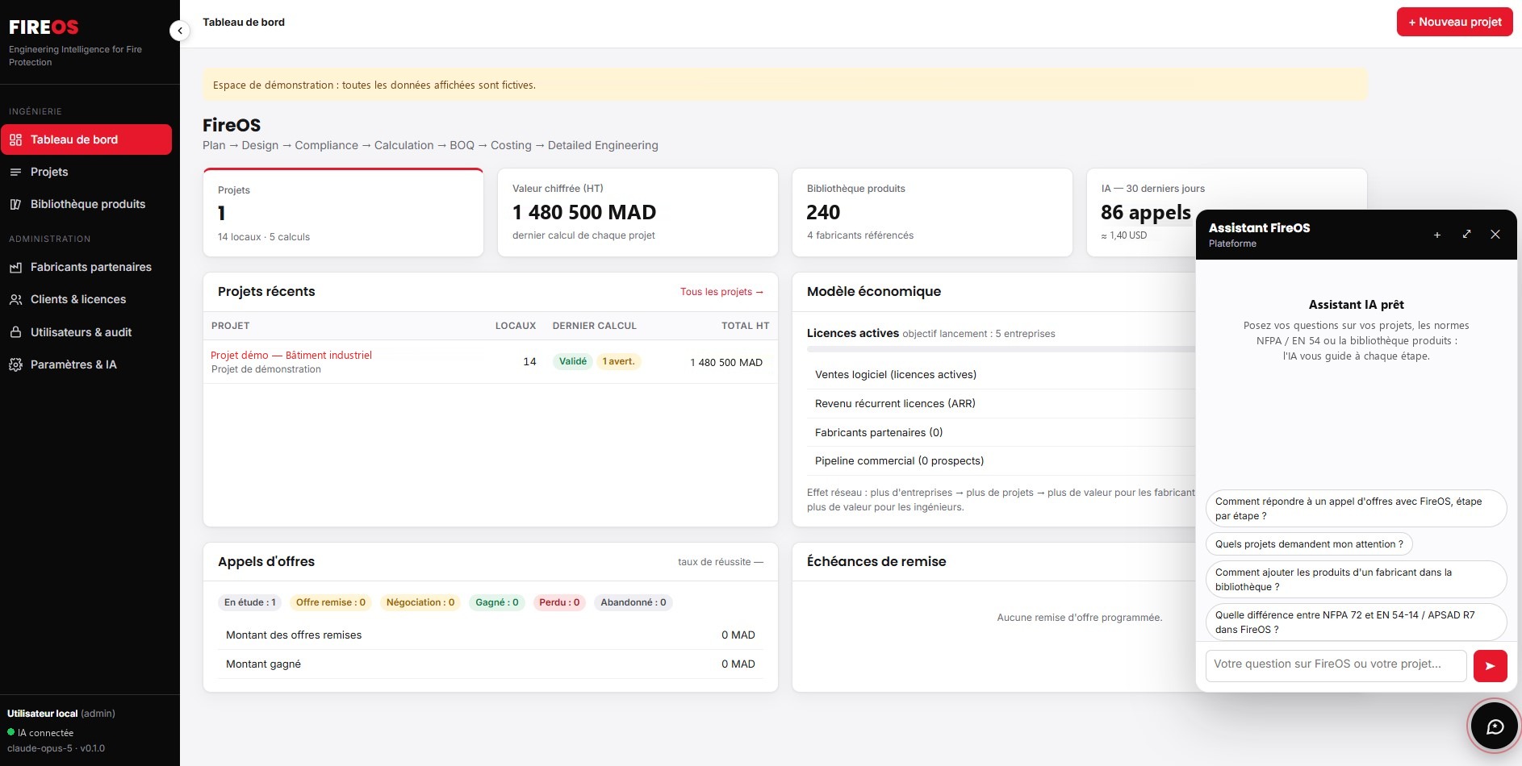Go to Fabricants partenaires page
The width and height of the screenshot is (1522, 766).
pyautogui.click(x=86, y=267)
